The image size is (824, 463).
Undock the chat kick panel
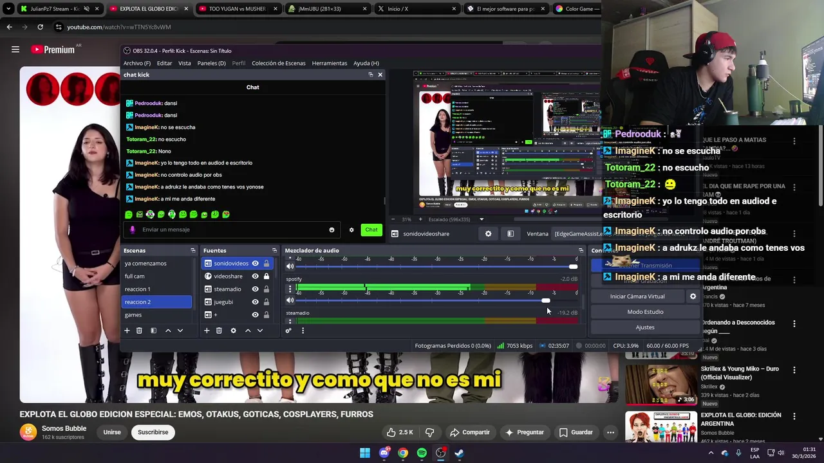(x=370, y=75)
